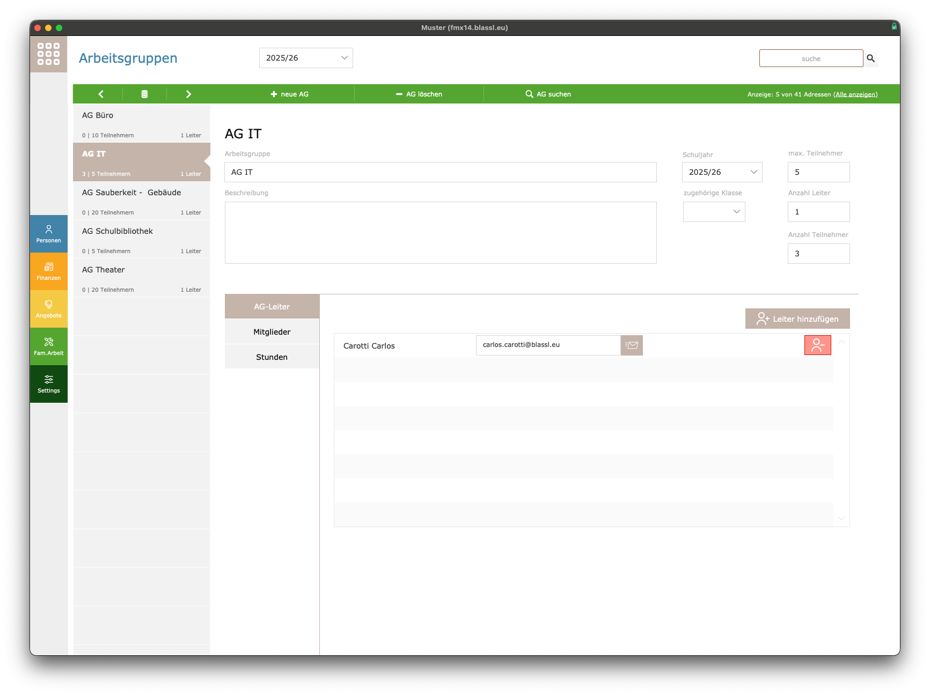Expand the top school year dropdown
Screen dimensions: 930x695
pos(306,58)
